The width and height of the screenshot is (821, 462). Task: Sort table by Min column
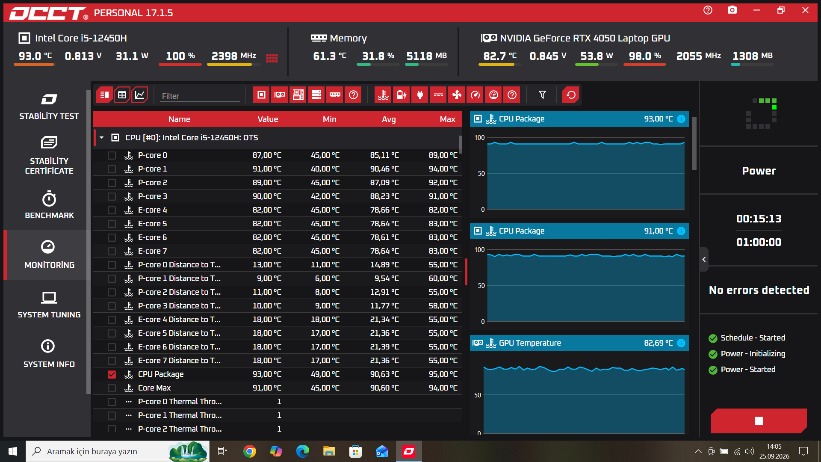point(329,119)
